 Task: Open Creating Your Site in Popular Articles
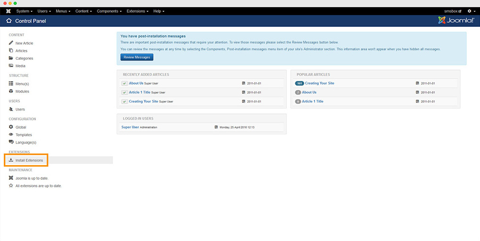319,83
